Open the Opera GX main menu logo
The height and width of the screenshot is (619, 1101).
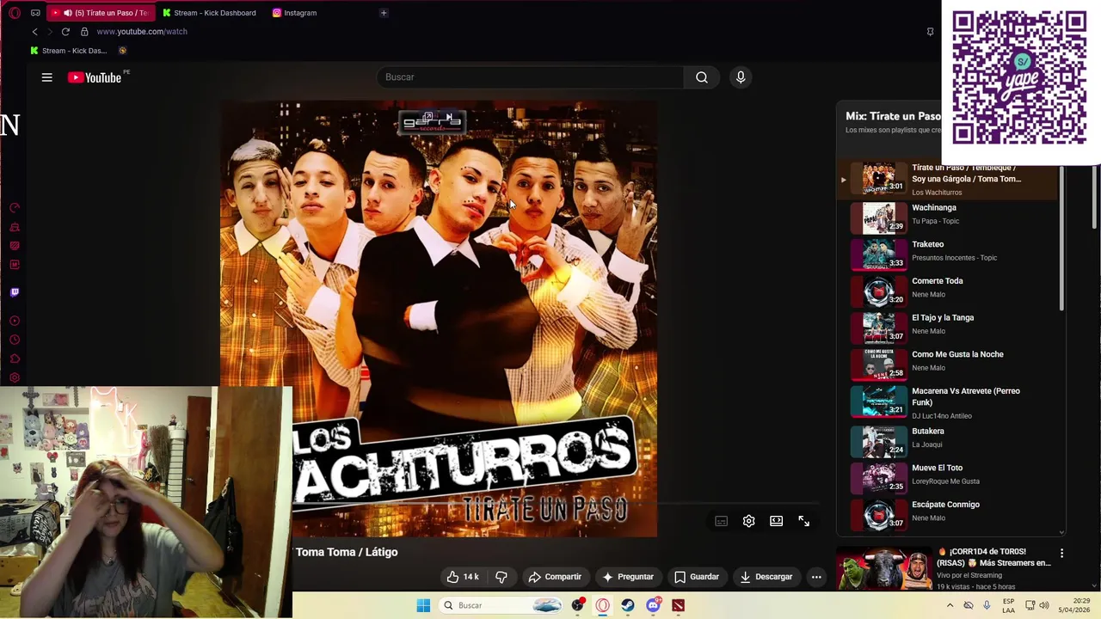pos(15,13)
